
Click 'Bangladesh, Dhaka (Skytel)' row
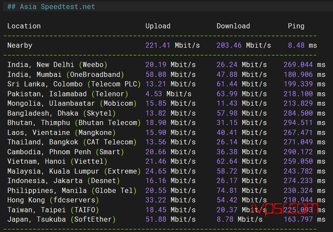[61, 113]
